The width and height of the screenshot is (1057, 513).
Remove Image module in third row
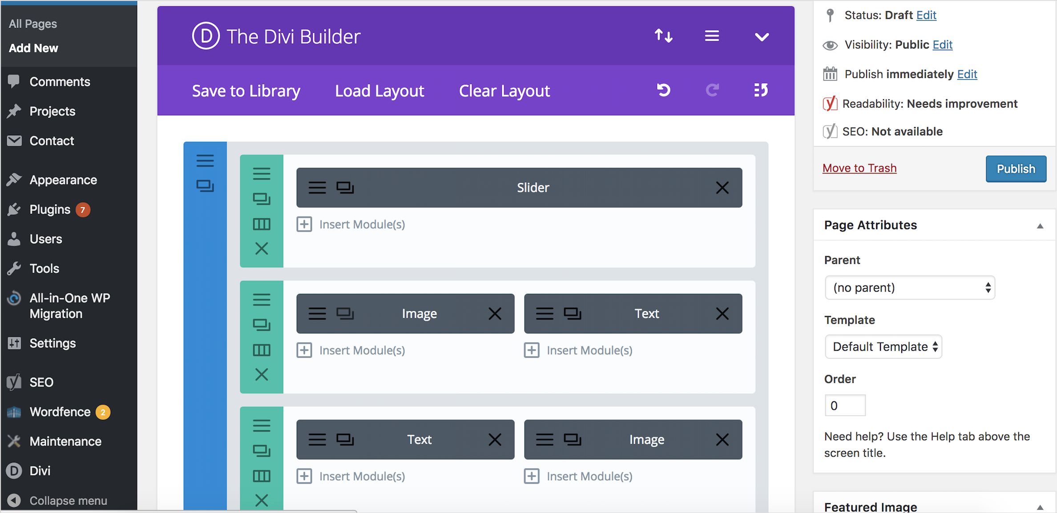pyautogui.click(x=722, y=440)
